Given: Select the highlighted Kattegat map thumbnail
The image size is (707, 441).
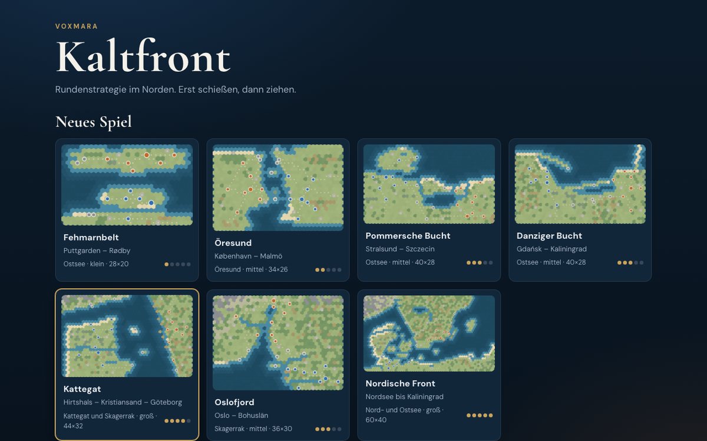Looking at the screenshot, I should [x=127, y=336].
